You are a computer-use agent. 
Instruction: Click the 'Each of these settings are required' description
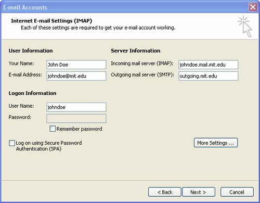tap(98, 28)
